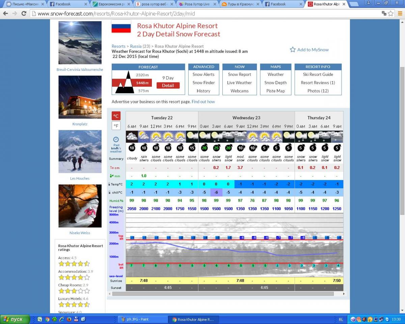The height and width of the screenshot is (324, 405).
Task: Click the address bar URL field
Action: point(206,13)
